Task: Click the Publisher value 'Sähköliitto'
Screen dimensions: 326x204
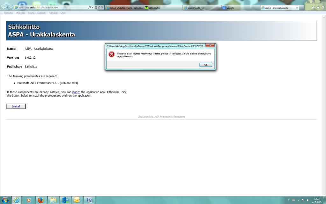Action: point(31,67)
